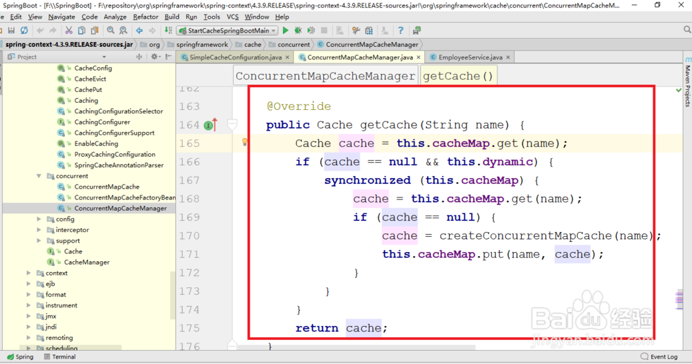Hide the Project panel with collapse icon
Image resolution: width=692 pixels, height=364 pixels.
coord(169,57)
